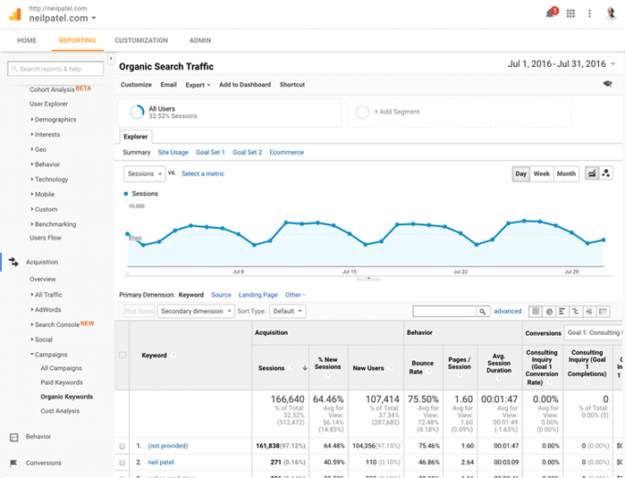The width and height of the screenshot is (625, 478).
Task: Click Add to Dashboard
Action: tap(245, 85)
